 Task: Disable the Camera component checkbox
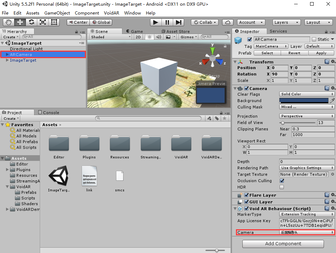tap(247, 88)
